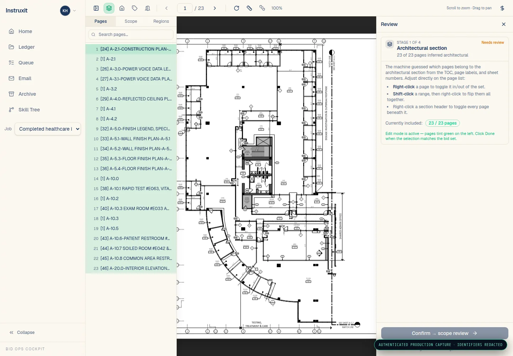
Task: Open the KH user avatar menu
Action: click(65, 11)
